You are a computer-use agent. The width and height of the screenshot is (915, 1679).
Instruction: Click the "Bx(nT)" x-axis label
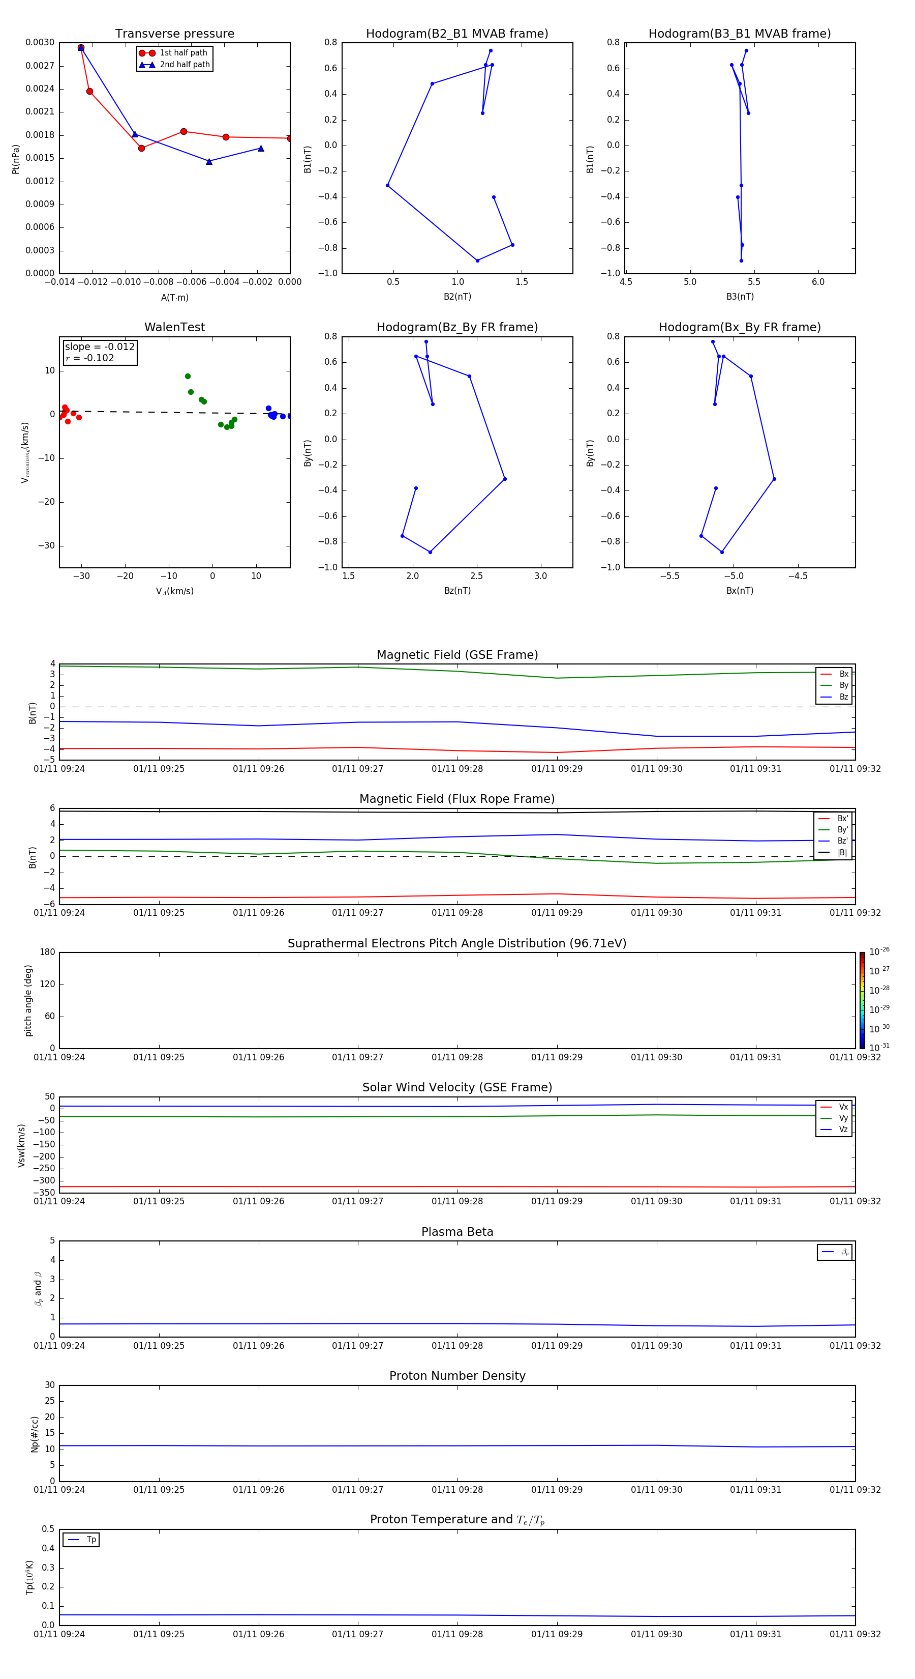coord(740,591)
